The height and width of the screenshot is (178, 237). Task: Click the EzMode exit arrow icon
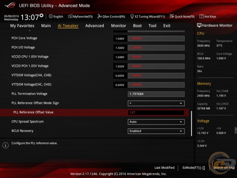(x=203, y=168)
